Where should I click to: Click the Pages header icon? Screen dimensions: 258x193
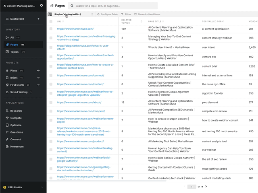(52, 6)
